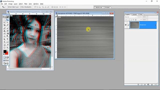Toggle Auto Select Layer checkbox

point(8,7)
